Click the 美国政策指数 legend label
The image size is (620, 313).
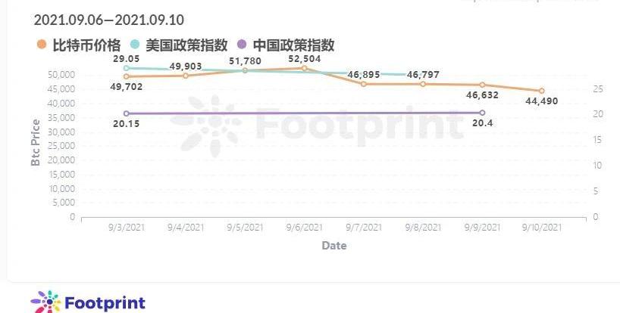click(186, 45)
